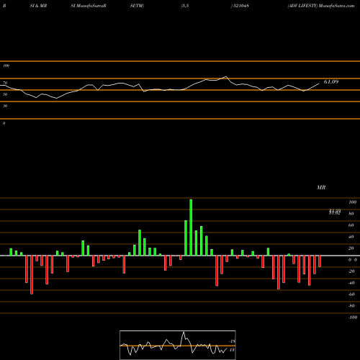Click the peak of the white RSI line

[226, 76]
